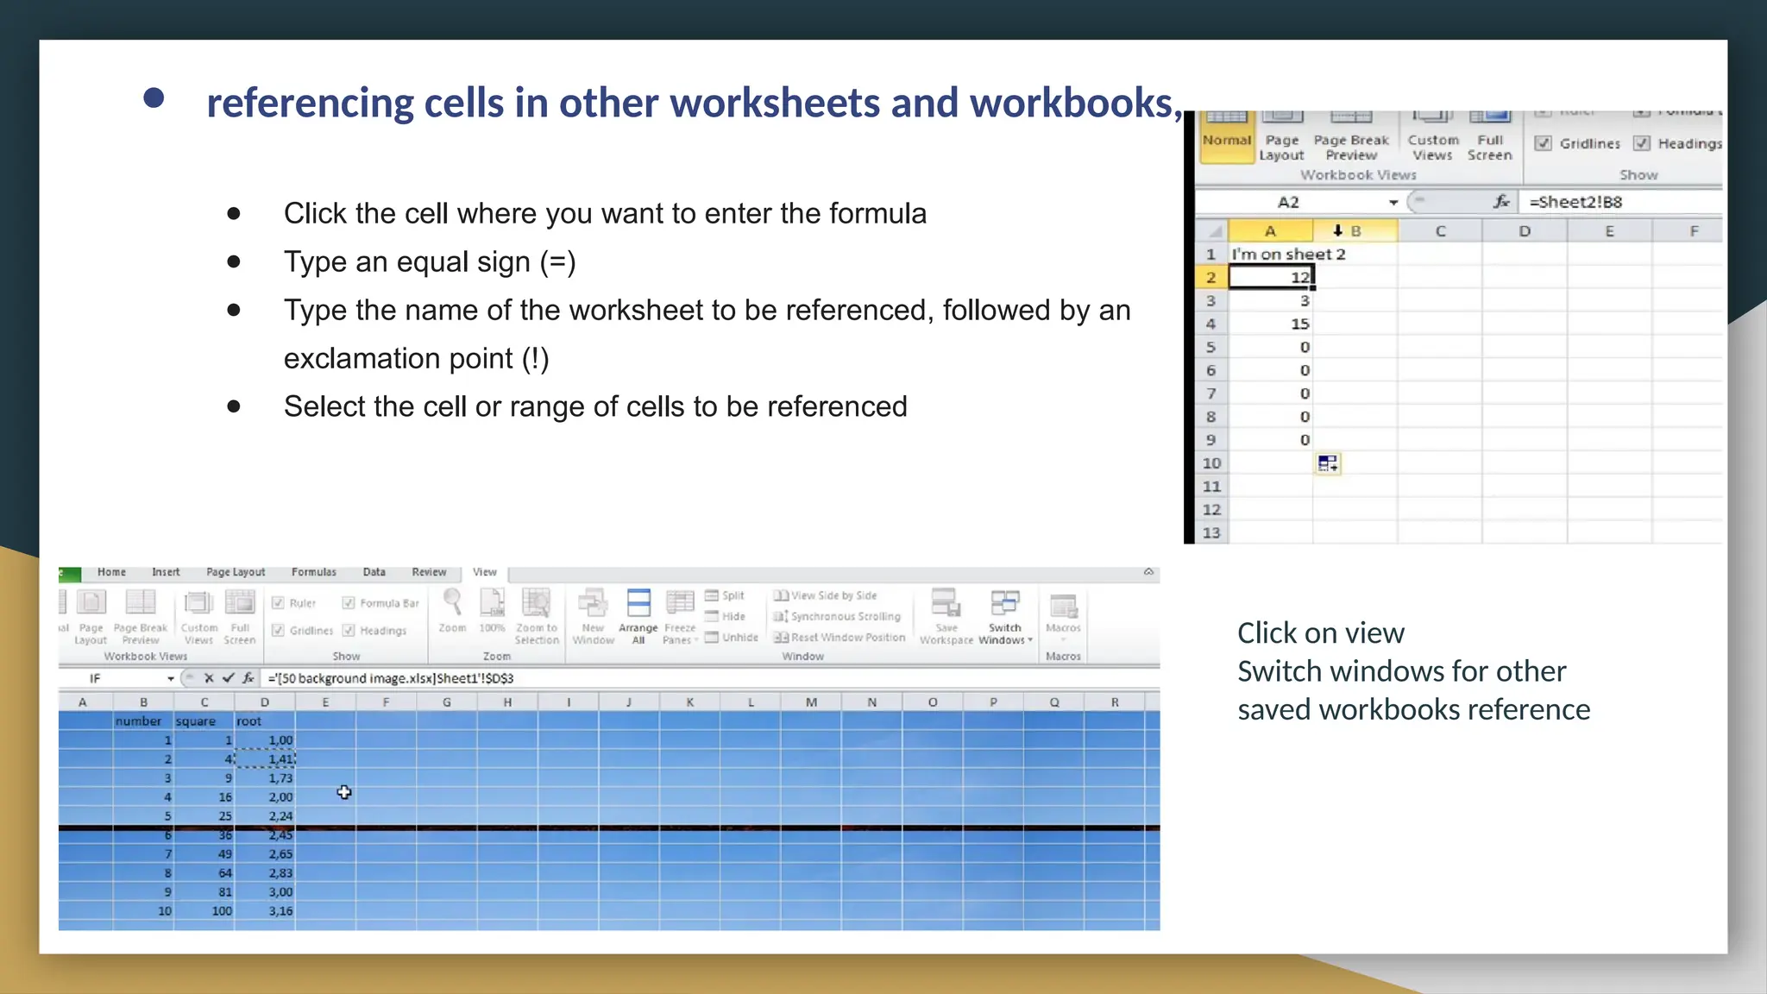Confirm formula with the checkmark icon
The height and width of the screenshot is (994, 1767).
click(228, 678)
